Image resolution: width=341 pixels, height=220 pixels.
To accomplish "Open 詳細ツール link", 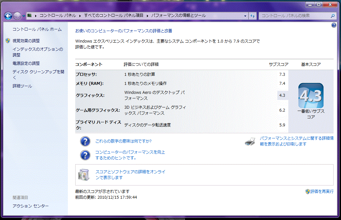I will pos(22,86).
